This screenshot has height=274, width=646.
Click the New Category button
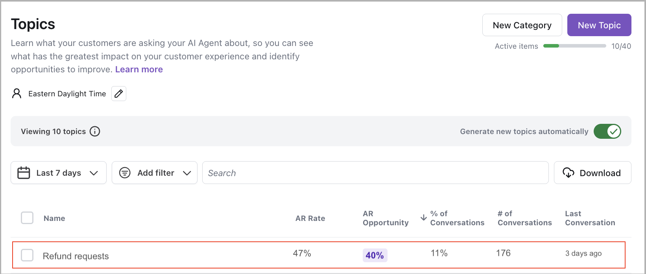[x=522, y=25]
